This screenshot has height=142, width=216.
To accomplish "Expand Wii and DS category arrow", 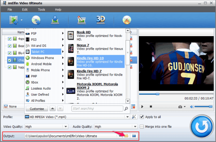I will click(x=63, y=45).
